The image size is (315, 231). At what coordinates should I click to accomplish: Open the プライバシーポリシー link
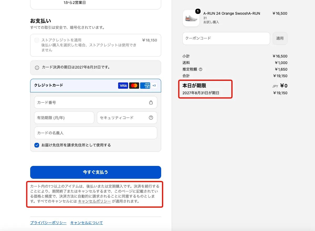tap(48, 223)
